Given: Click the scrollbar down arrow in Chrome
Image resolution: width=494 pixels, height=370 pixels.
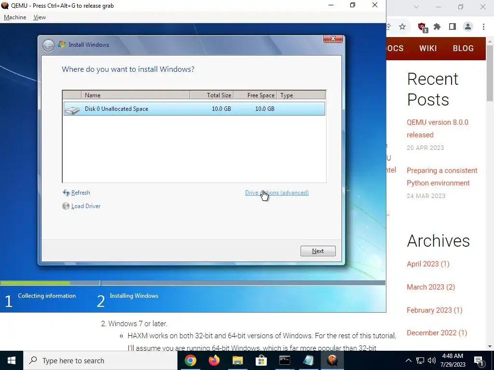Looking at the screenshot, I should (490, 346).
